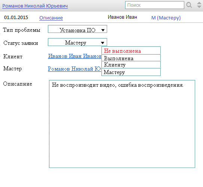Click the Мастеру value in status combo

[76, 43]
